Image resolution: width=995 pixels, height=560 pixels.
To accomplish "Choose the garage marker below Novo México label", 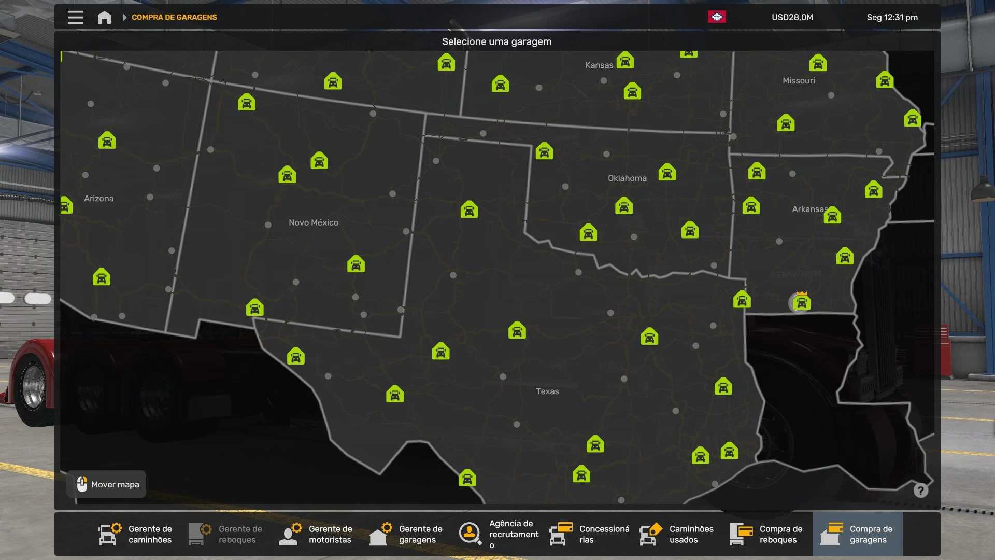I will [x=356, y=264].
